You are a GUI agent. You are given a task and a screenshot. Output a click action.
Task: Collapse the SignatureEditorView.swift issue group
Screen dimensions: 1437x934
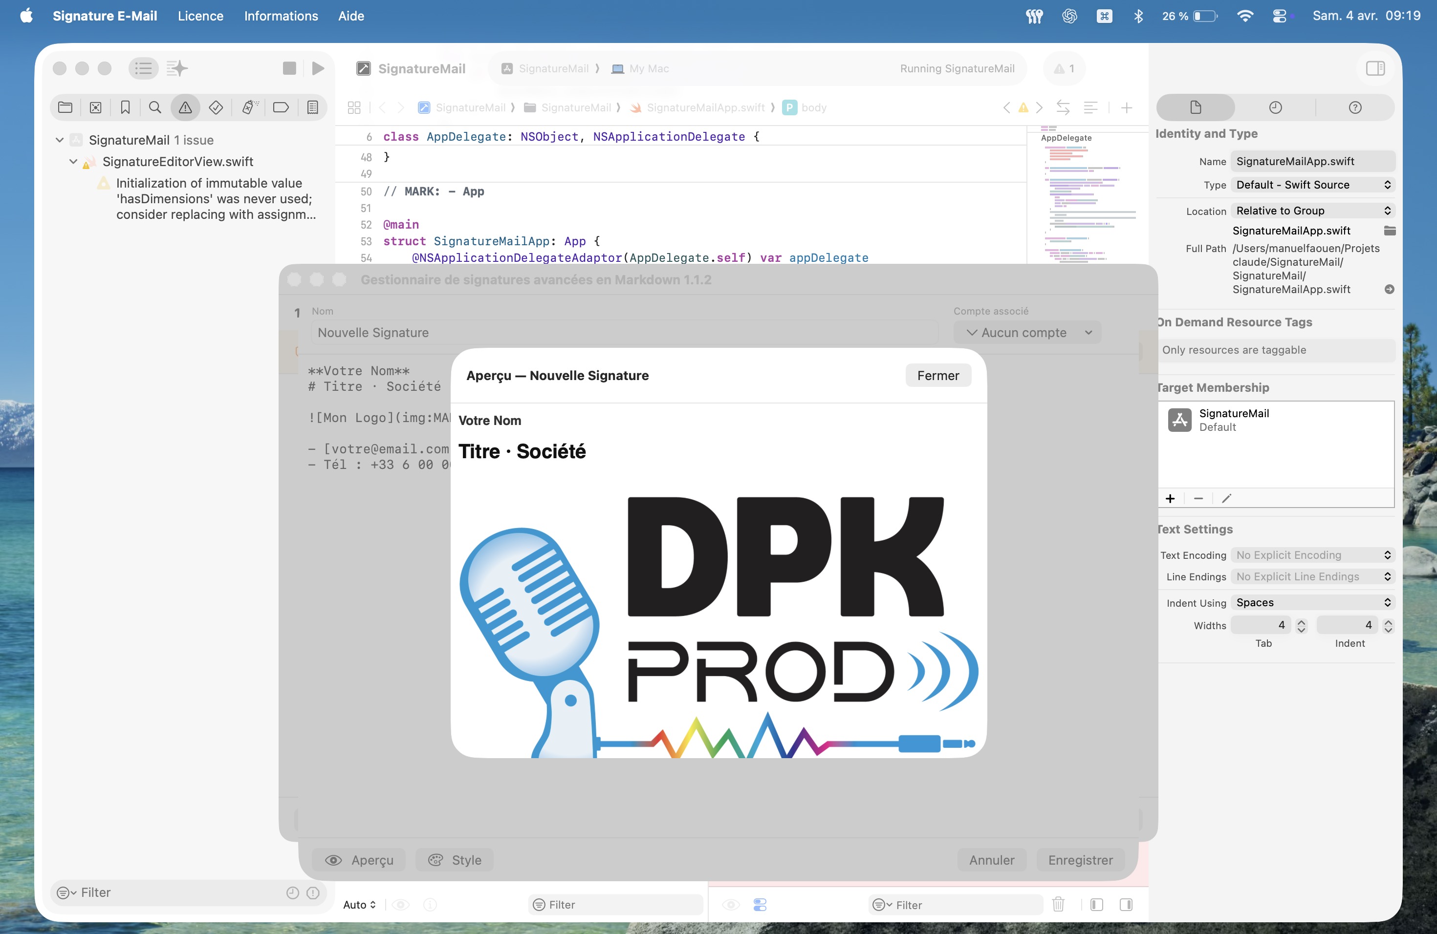(73, 162)
